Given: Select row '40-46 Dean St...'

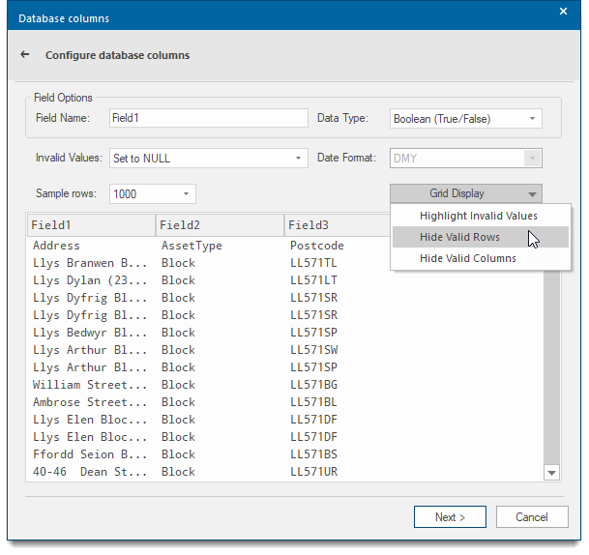Looking at the screenshot, I should 89,472.
